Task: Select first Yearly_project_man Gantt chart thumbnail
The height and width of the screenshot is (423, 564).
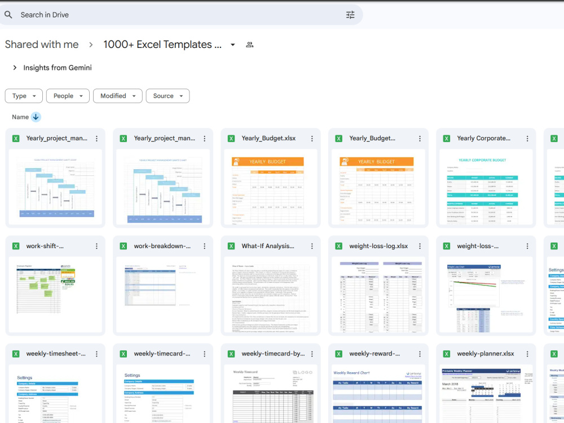Action: (x=55, y=187)
